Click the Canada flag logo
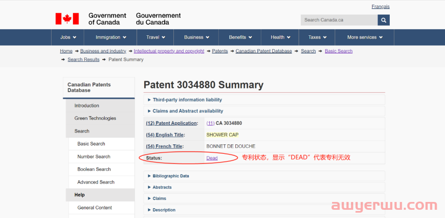Image resolution: width=445 pixels, height=218 pixels. tap(67, 19)
